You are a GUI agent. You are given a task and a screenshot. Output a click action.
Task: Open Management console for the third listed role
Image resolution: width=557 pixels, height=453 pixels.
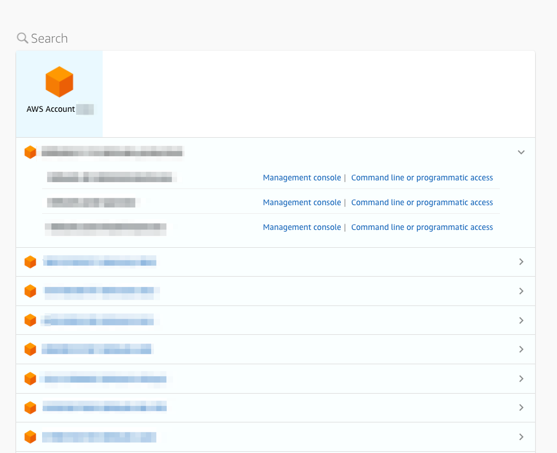tap(302, 227)
